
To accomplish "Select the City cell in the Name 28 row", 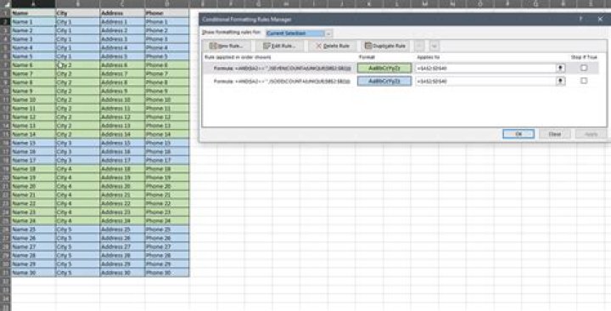I will [x=77, y=255].
